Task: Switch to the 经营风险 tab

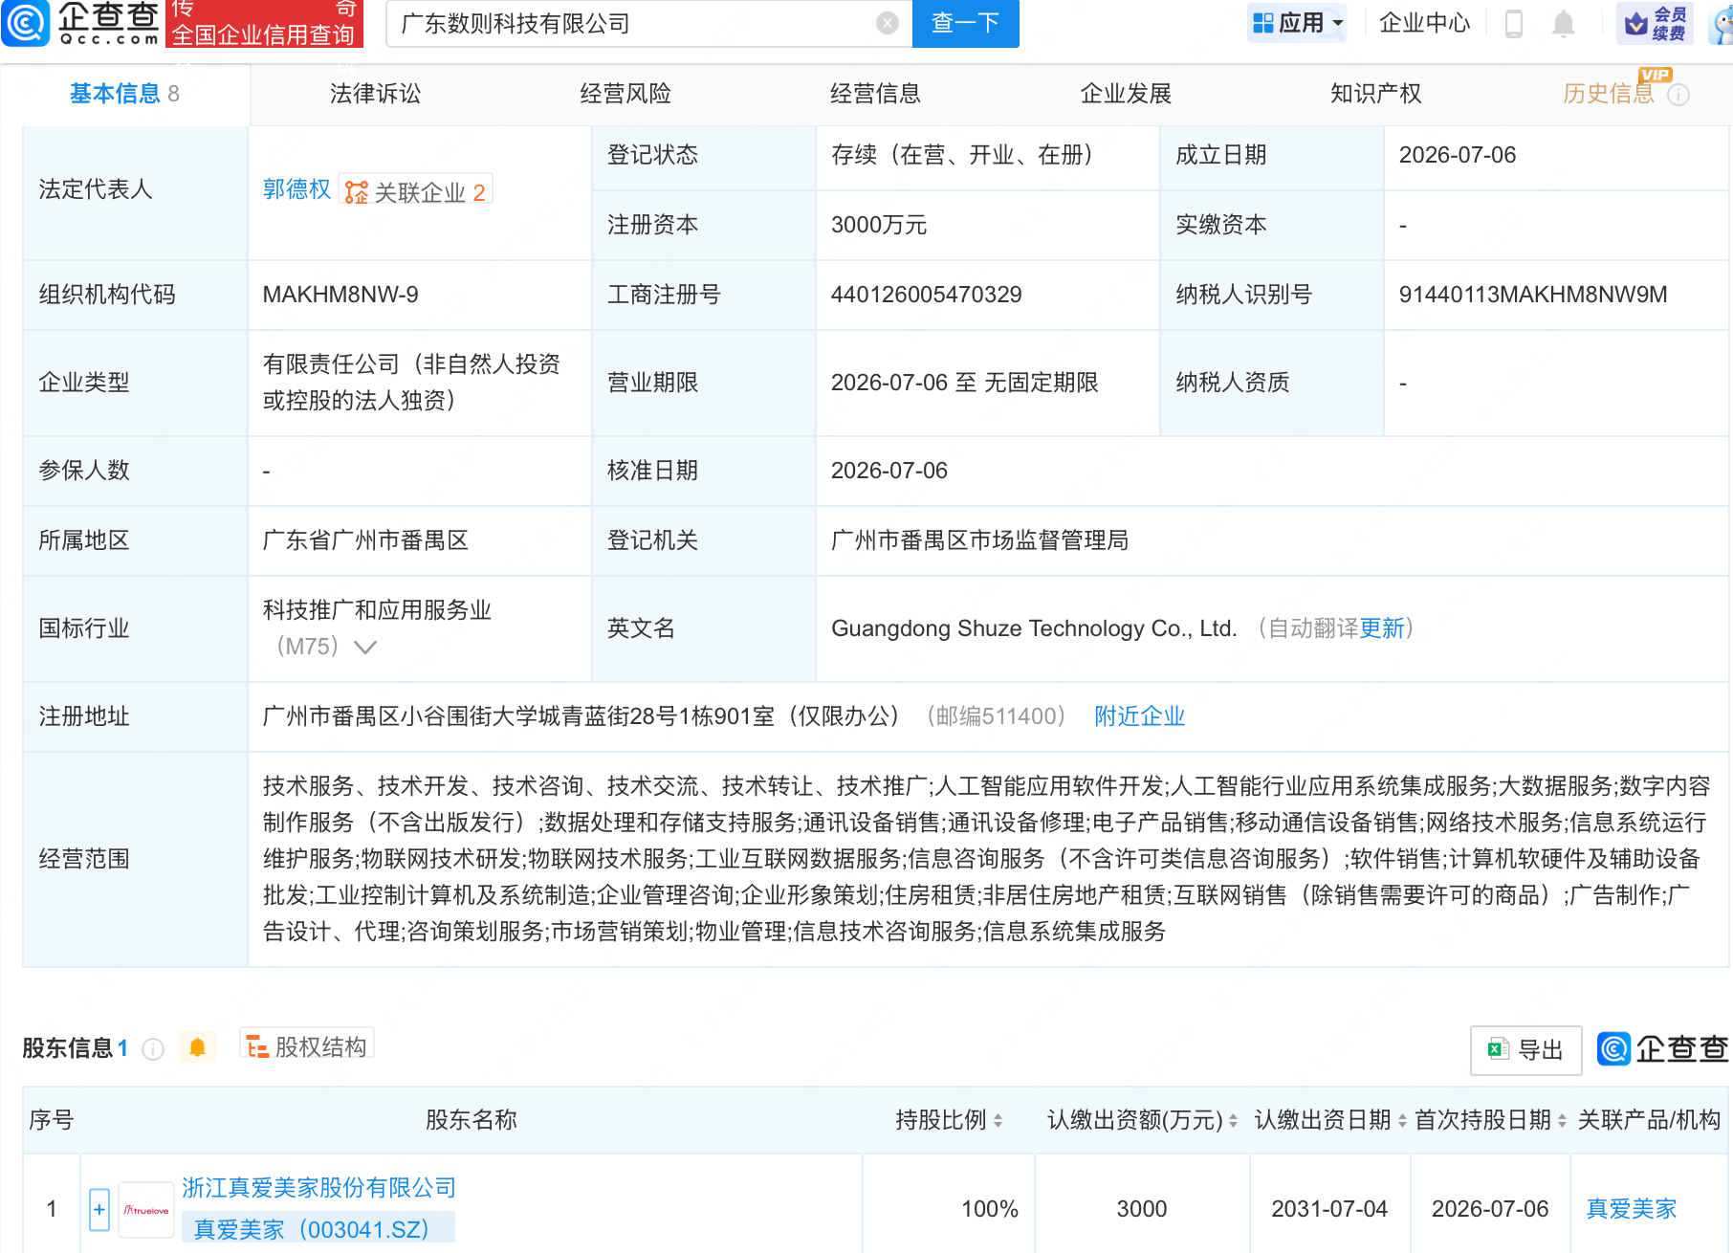Action: pyautogui.click(x=625, y=94)
